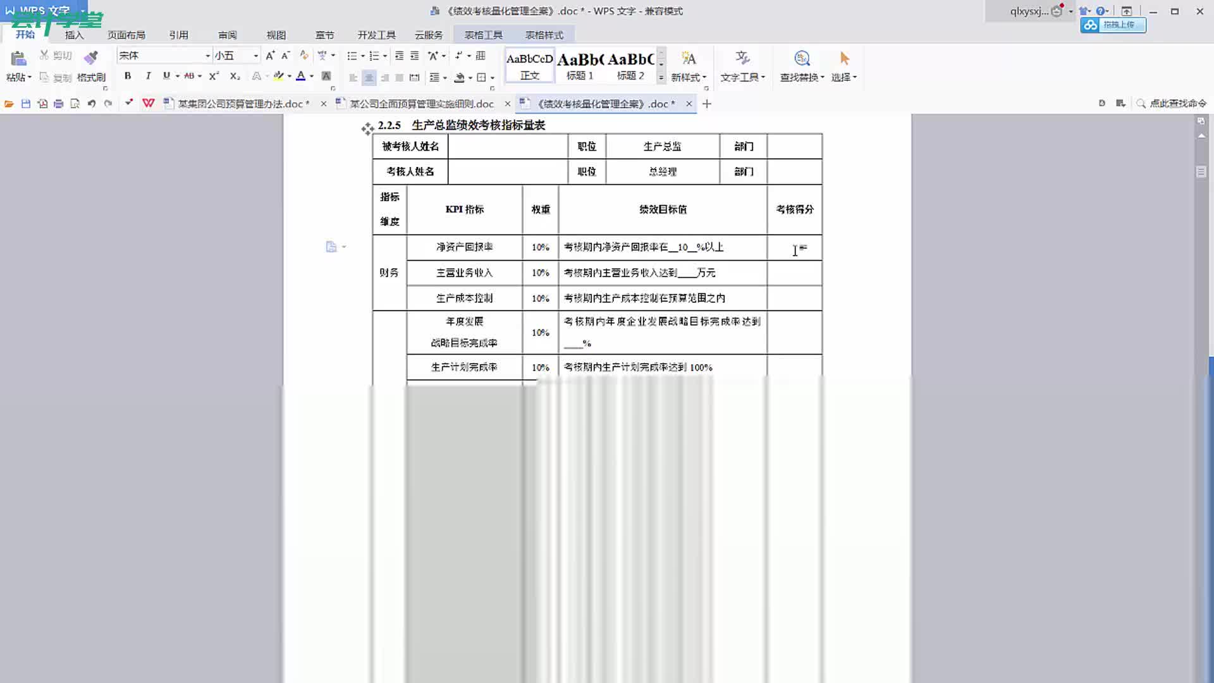Click the print preview icon

[75, 104]
